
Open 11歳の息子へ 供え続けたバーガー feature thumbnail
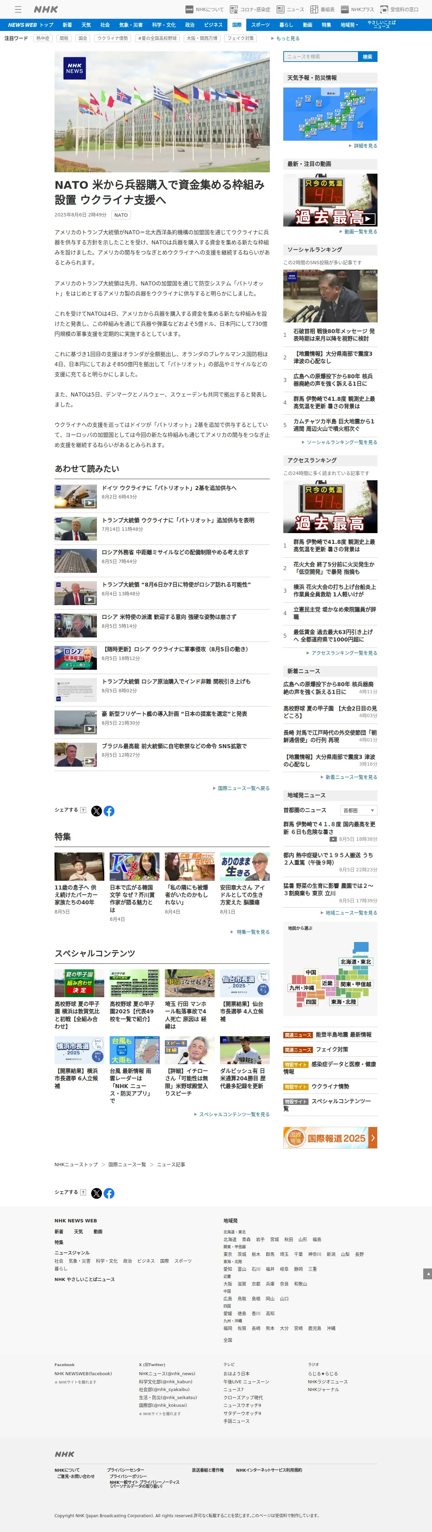(x=79, y=867)
